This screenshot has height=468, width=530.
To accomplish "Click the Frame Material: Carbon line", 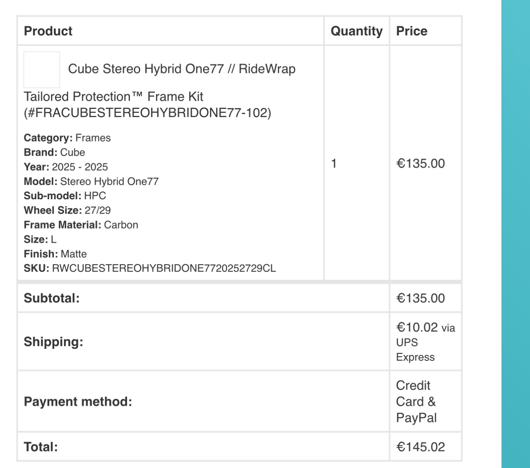I will tap(81, 225).
